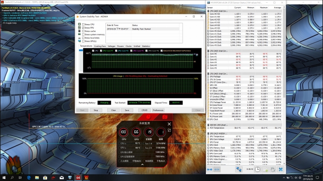Launch Microsoft Edge from taskbar
This screenshot has width=323, height=181.
click(x=29, y=177)
